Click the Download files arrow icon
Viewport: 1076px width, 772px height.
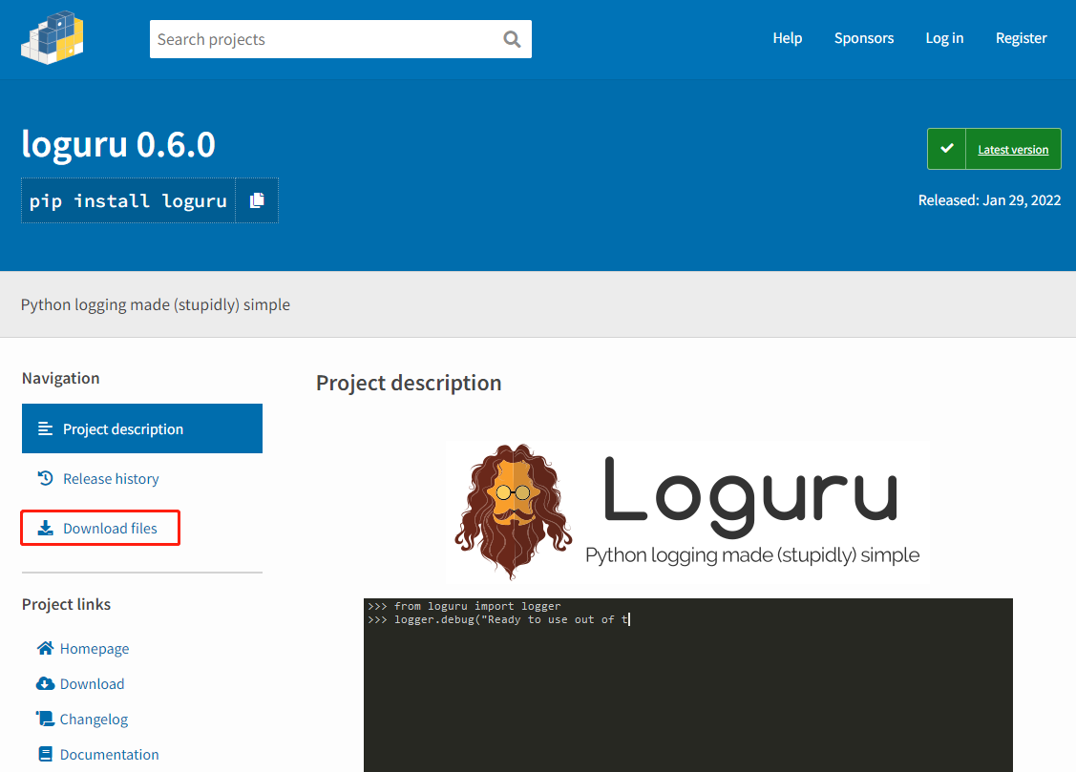click(x=45, y=528)
